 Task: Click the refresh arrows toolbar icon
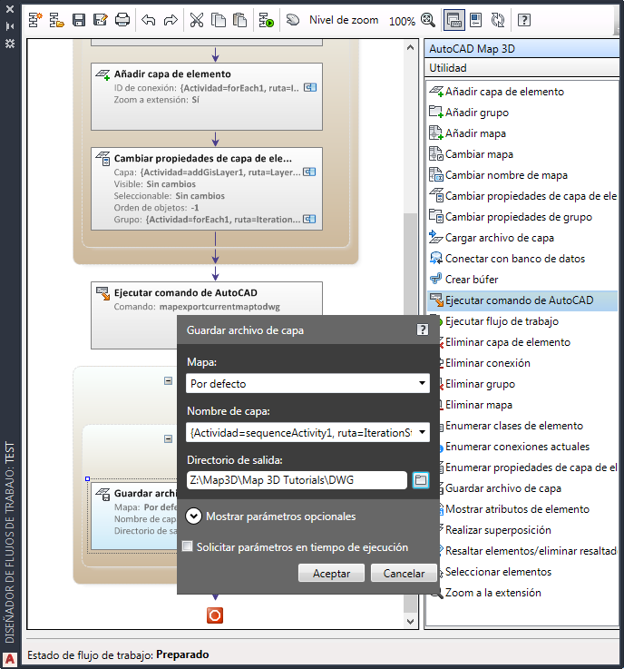497,20
